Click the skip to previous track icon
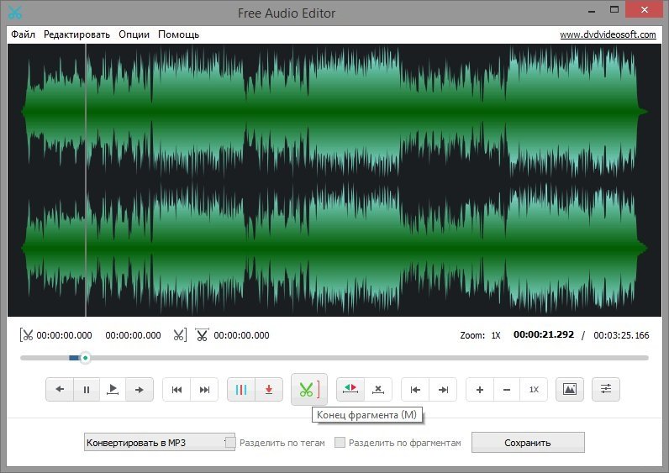The image size is (669, 473). tap(176, 390)
